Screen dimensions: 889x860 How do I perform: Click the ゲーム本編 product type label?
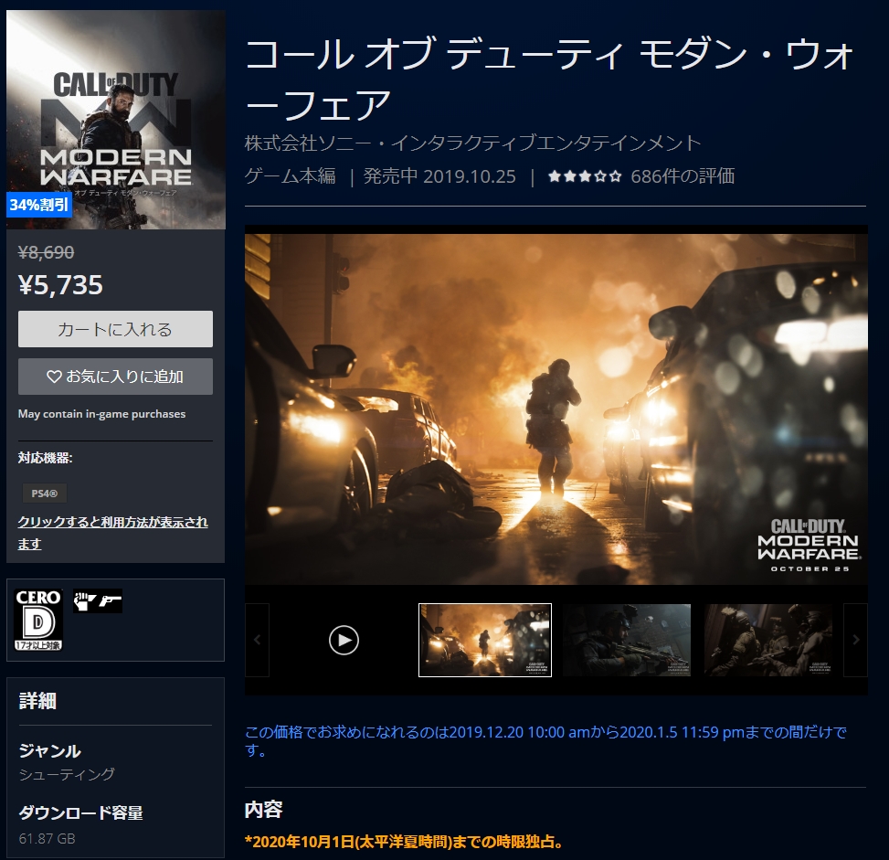click(291, 176)
